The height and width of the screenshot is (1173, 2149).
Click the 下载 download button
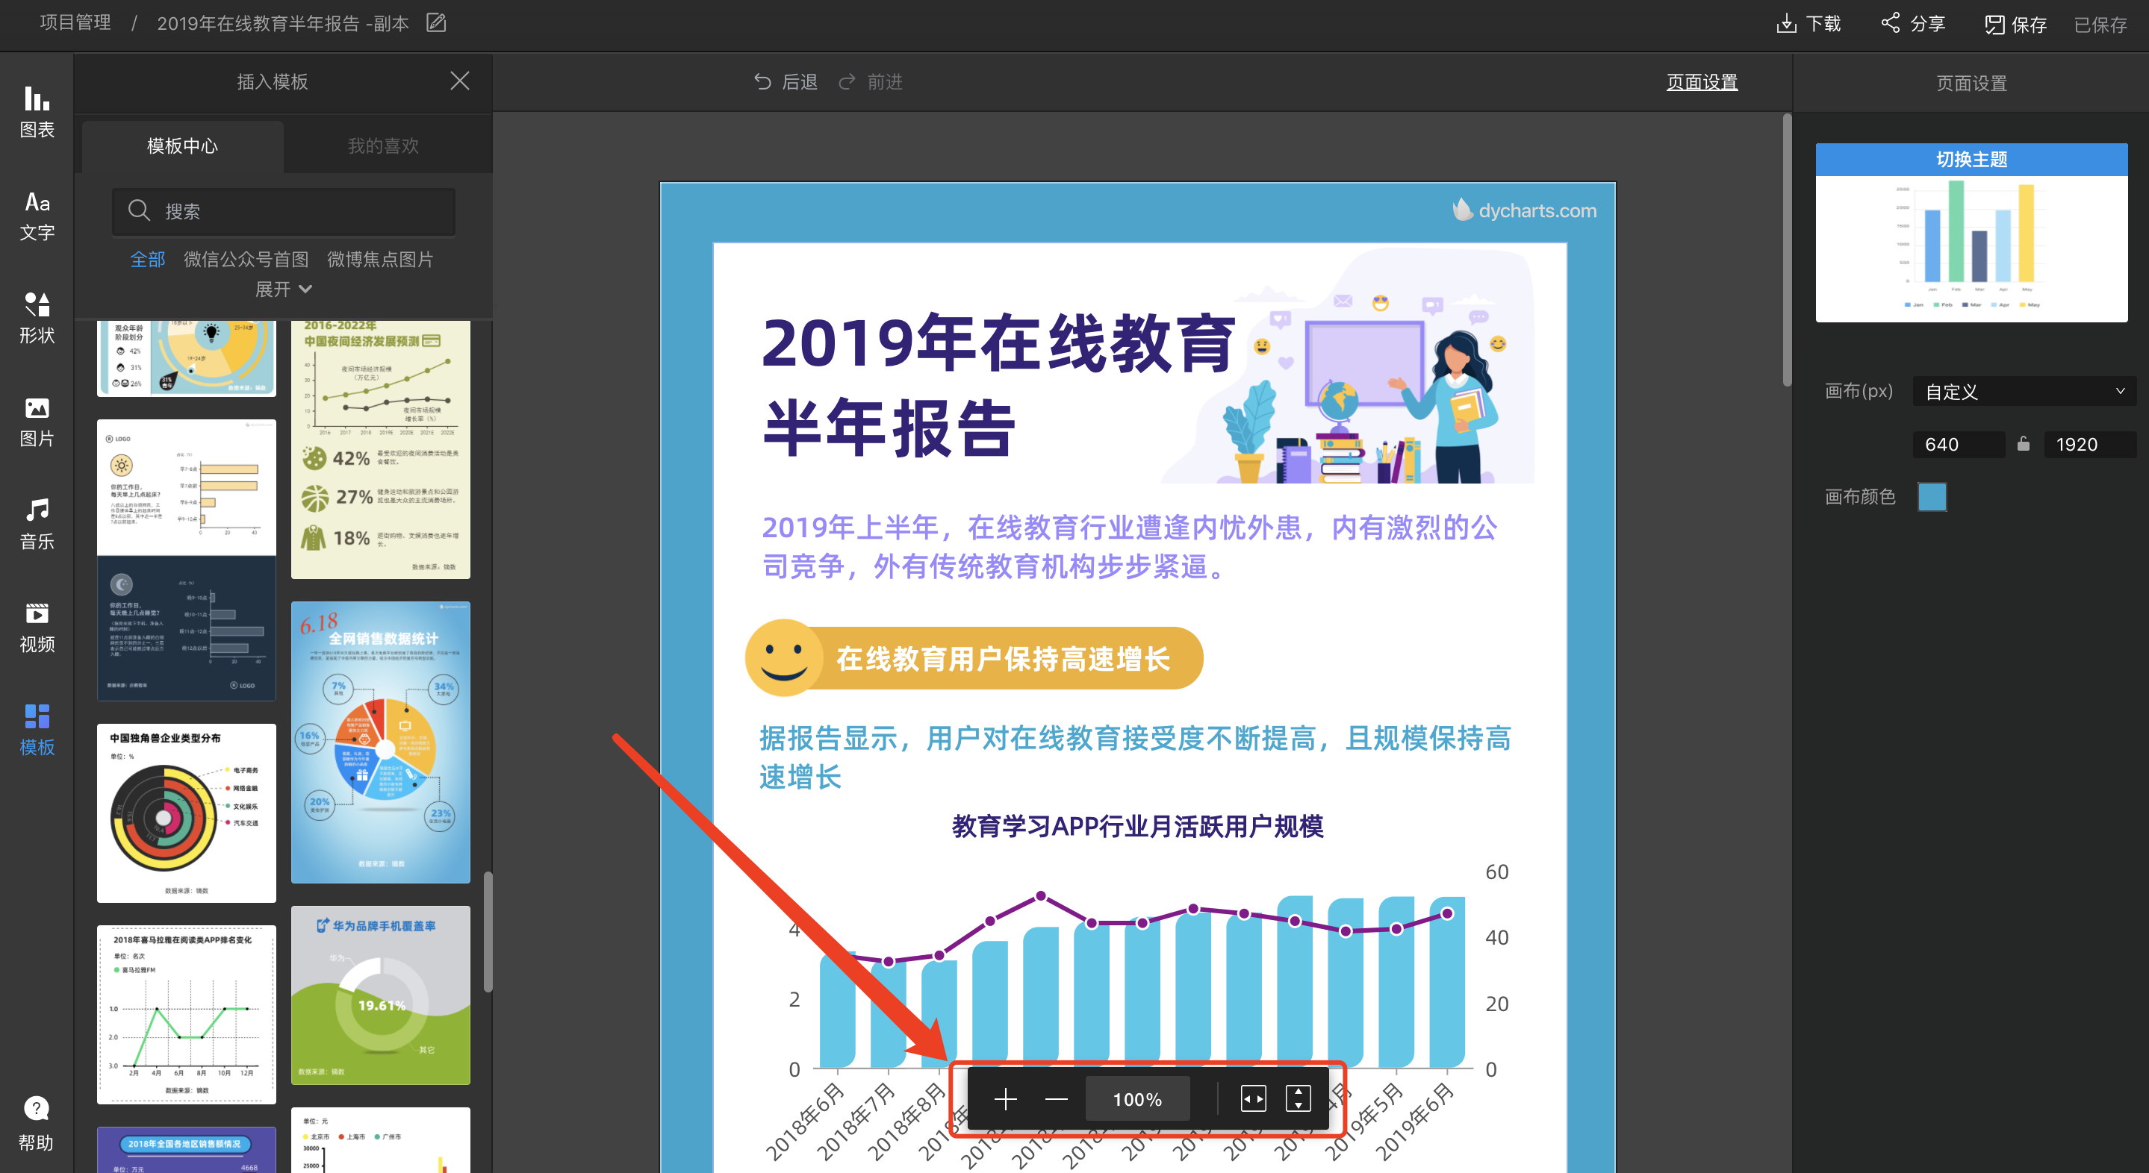[x=1809, y=23]
